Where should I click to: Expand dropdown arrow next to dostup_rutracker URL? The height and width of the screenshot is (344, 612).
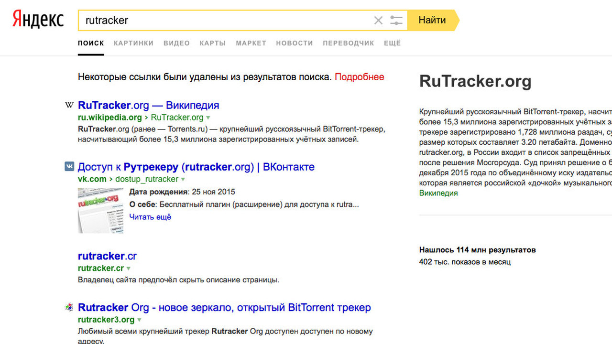(x=183, y=179)
